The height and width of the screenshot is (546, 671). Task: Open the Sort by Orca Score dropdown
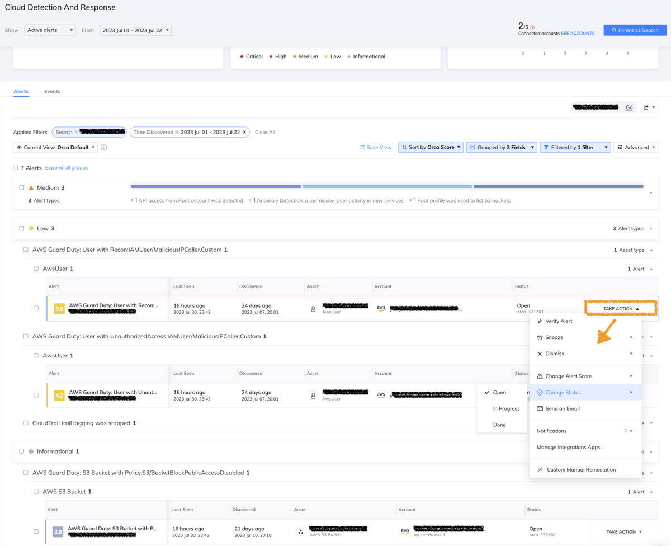431,148
